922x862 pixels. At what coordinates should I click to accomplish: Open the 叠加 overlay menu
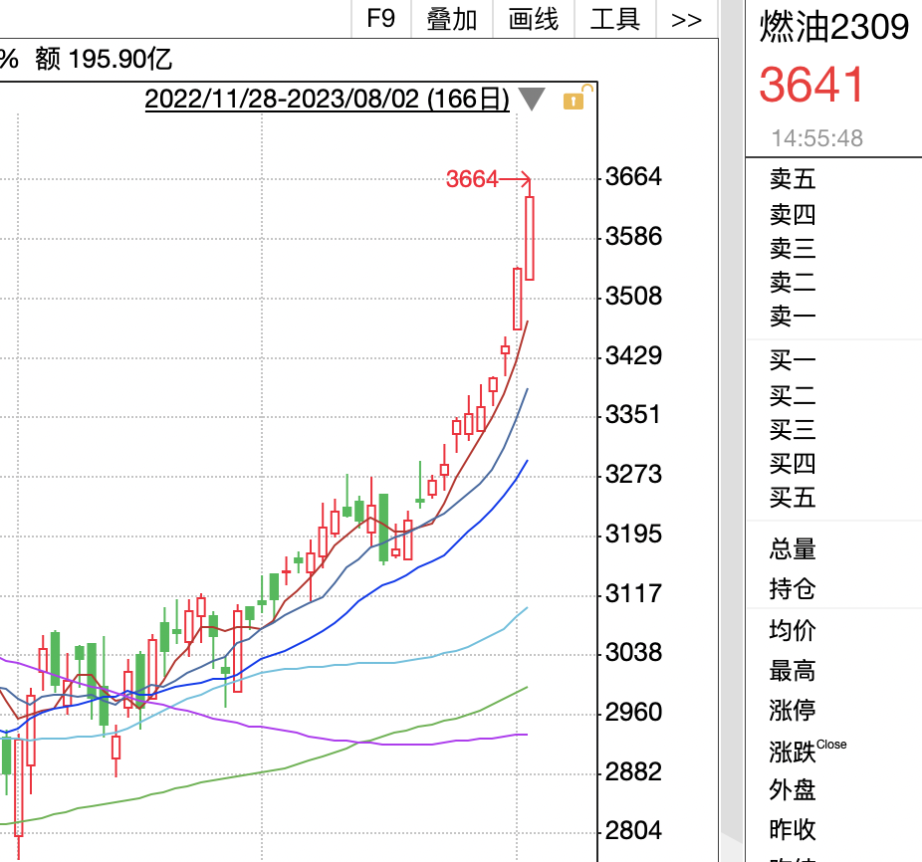tap(452, 19)
